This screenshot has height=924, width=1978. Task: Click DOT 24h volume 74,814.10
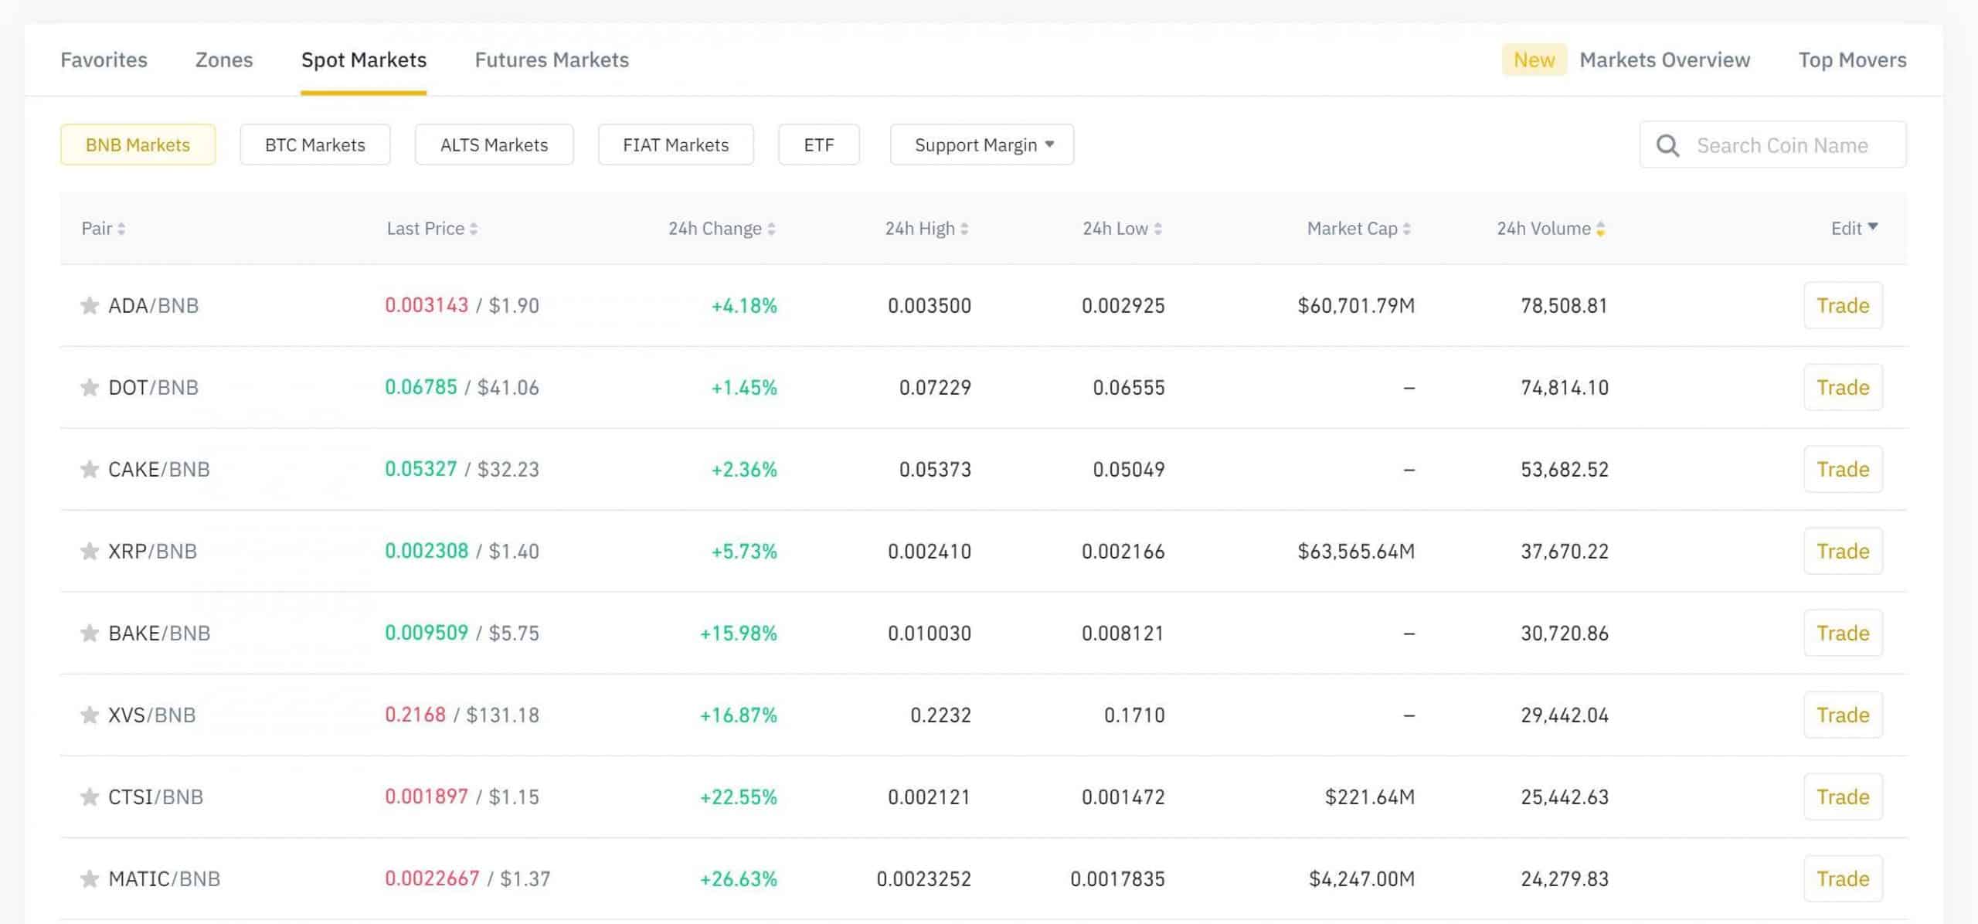(x=1565, y=387)
